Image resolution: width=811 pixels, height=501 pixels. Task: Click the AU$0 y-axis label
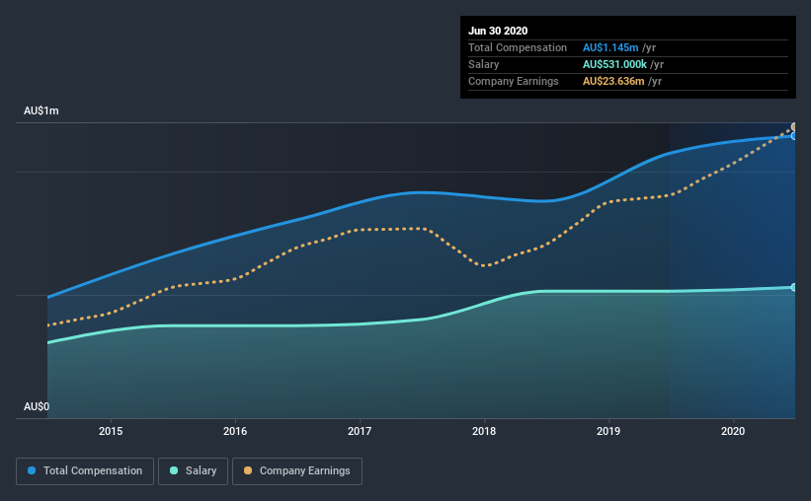(37, 406)
